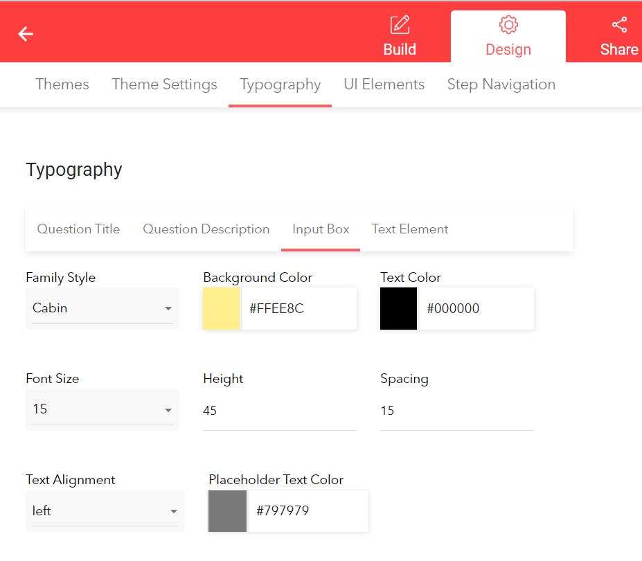Click the Spacing label

point(404,379)
